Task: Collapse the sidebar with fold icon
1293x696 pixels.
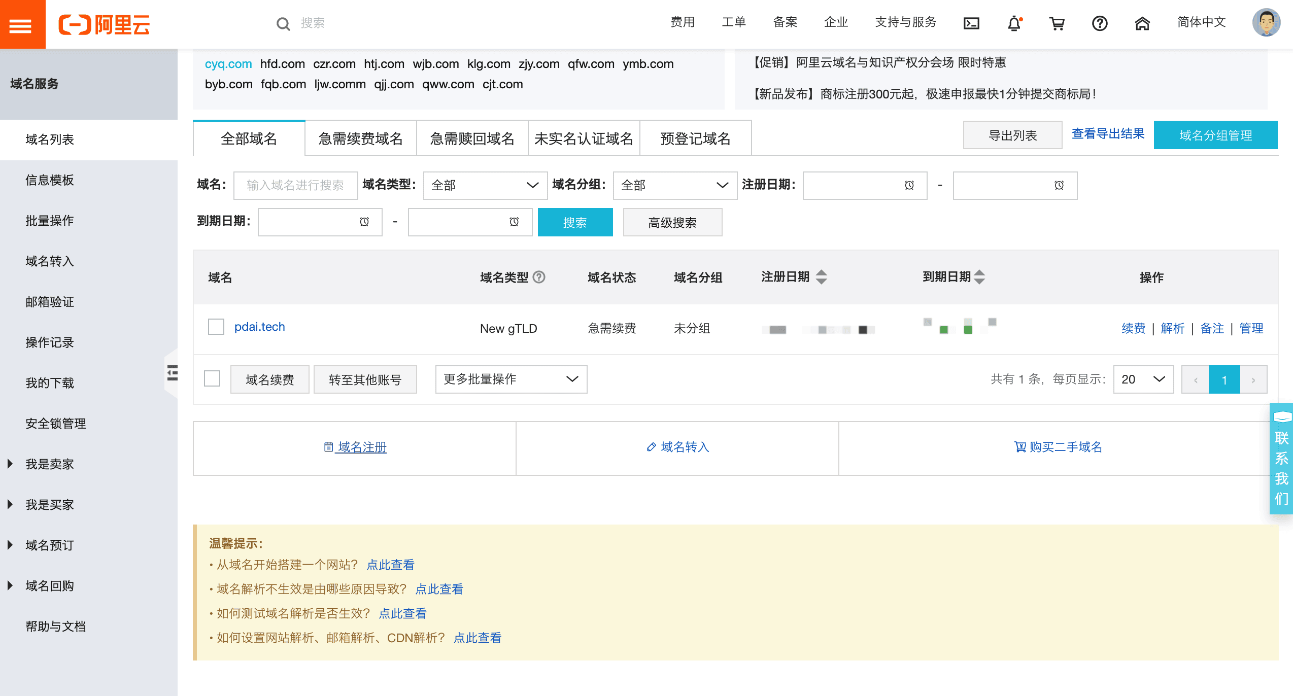Action: tap(173, 373)
